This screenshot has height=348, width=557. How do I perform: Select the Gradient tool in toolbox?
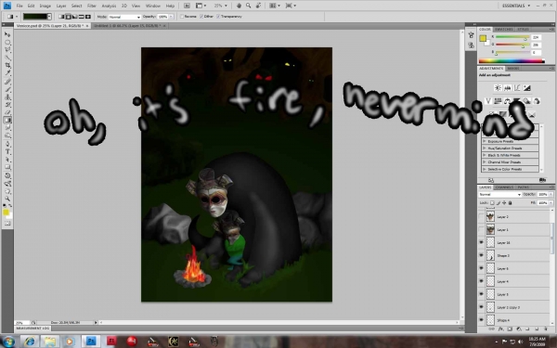7,120
